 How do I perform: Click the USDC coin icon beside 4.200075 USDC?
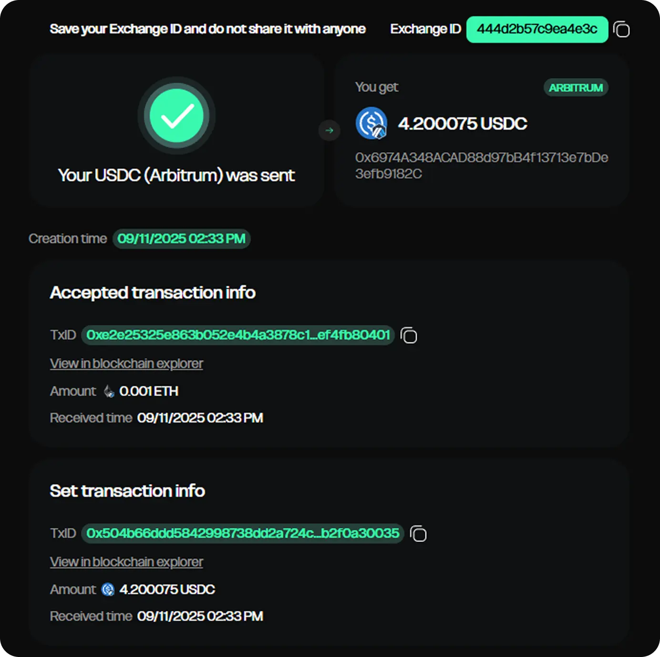371,123
